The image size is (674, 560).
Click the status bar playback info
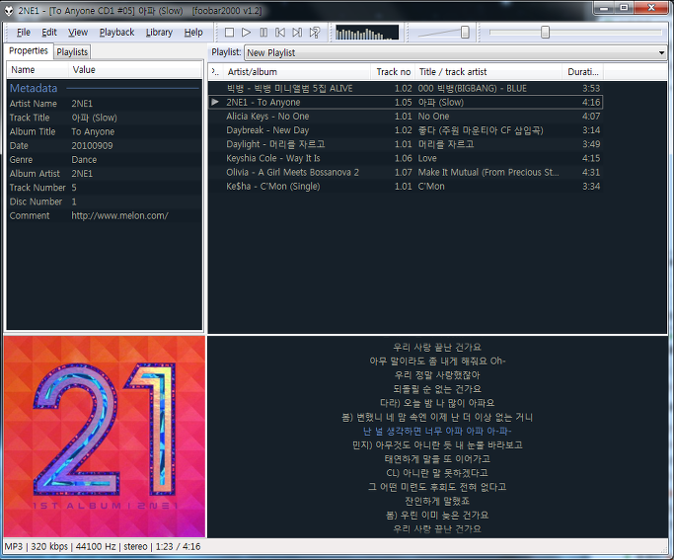point(103,547)
